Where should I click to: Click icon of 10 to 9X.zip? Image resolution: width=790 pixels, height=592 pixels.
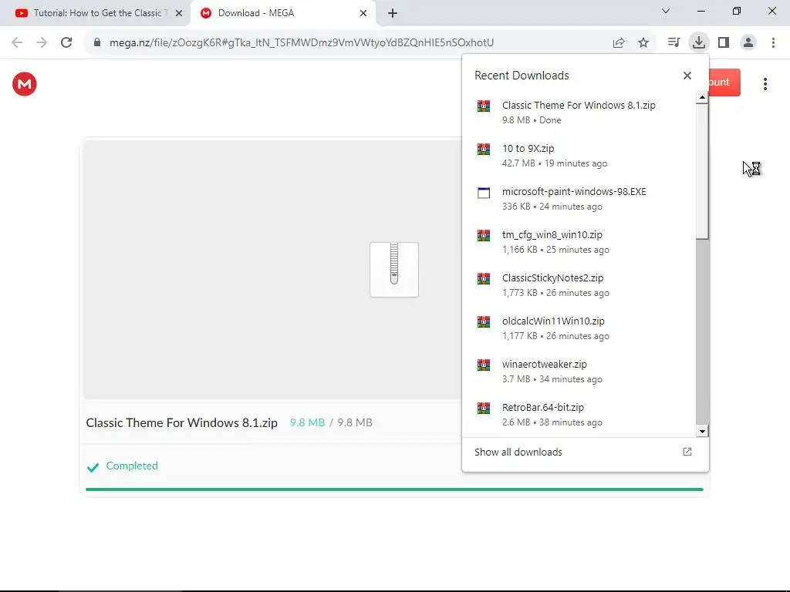[x=484, y=149]
